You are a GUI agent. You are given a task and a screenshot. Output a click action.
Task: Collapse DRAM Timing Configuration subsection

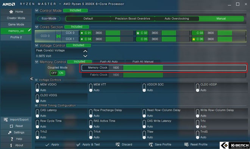pos(36,105)
